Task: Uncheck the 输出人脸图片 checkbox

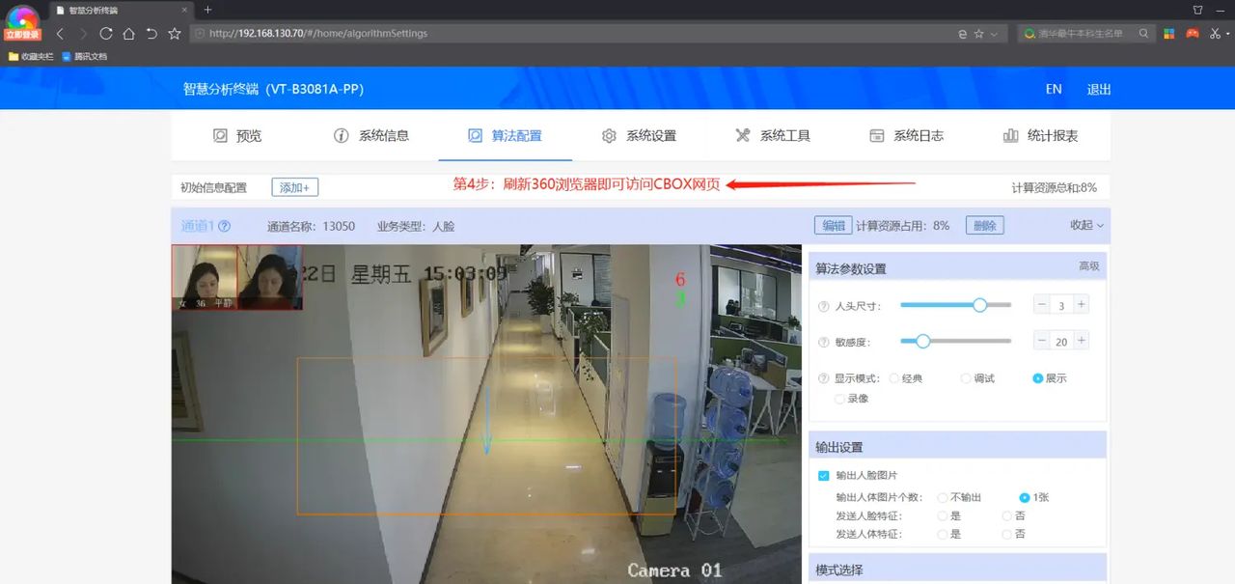Action: (824, 475)
